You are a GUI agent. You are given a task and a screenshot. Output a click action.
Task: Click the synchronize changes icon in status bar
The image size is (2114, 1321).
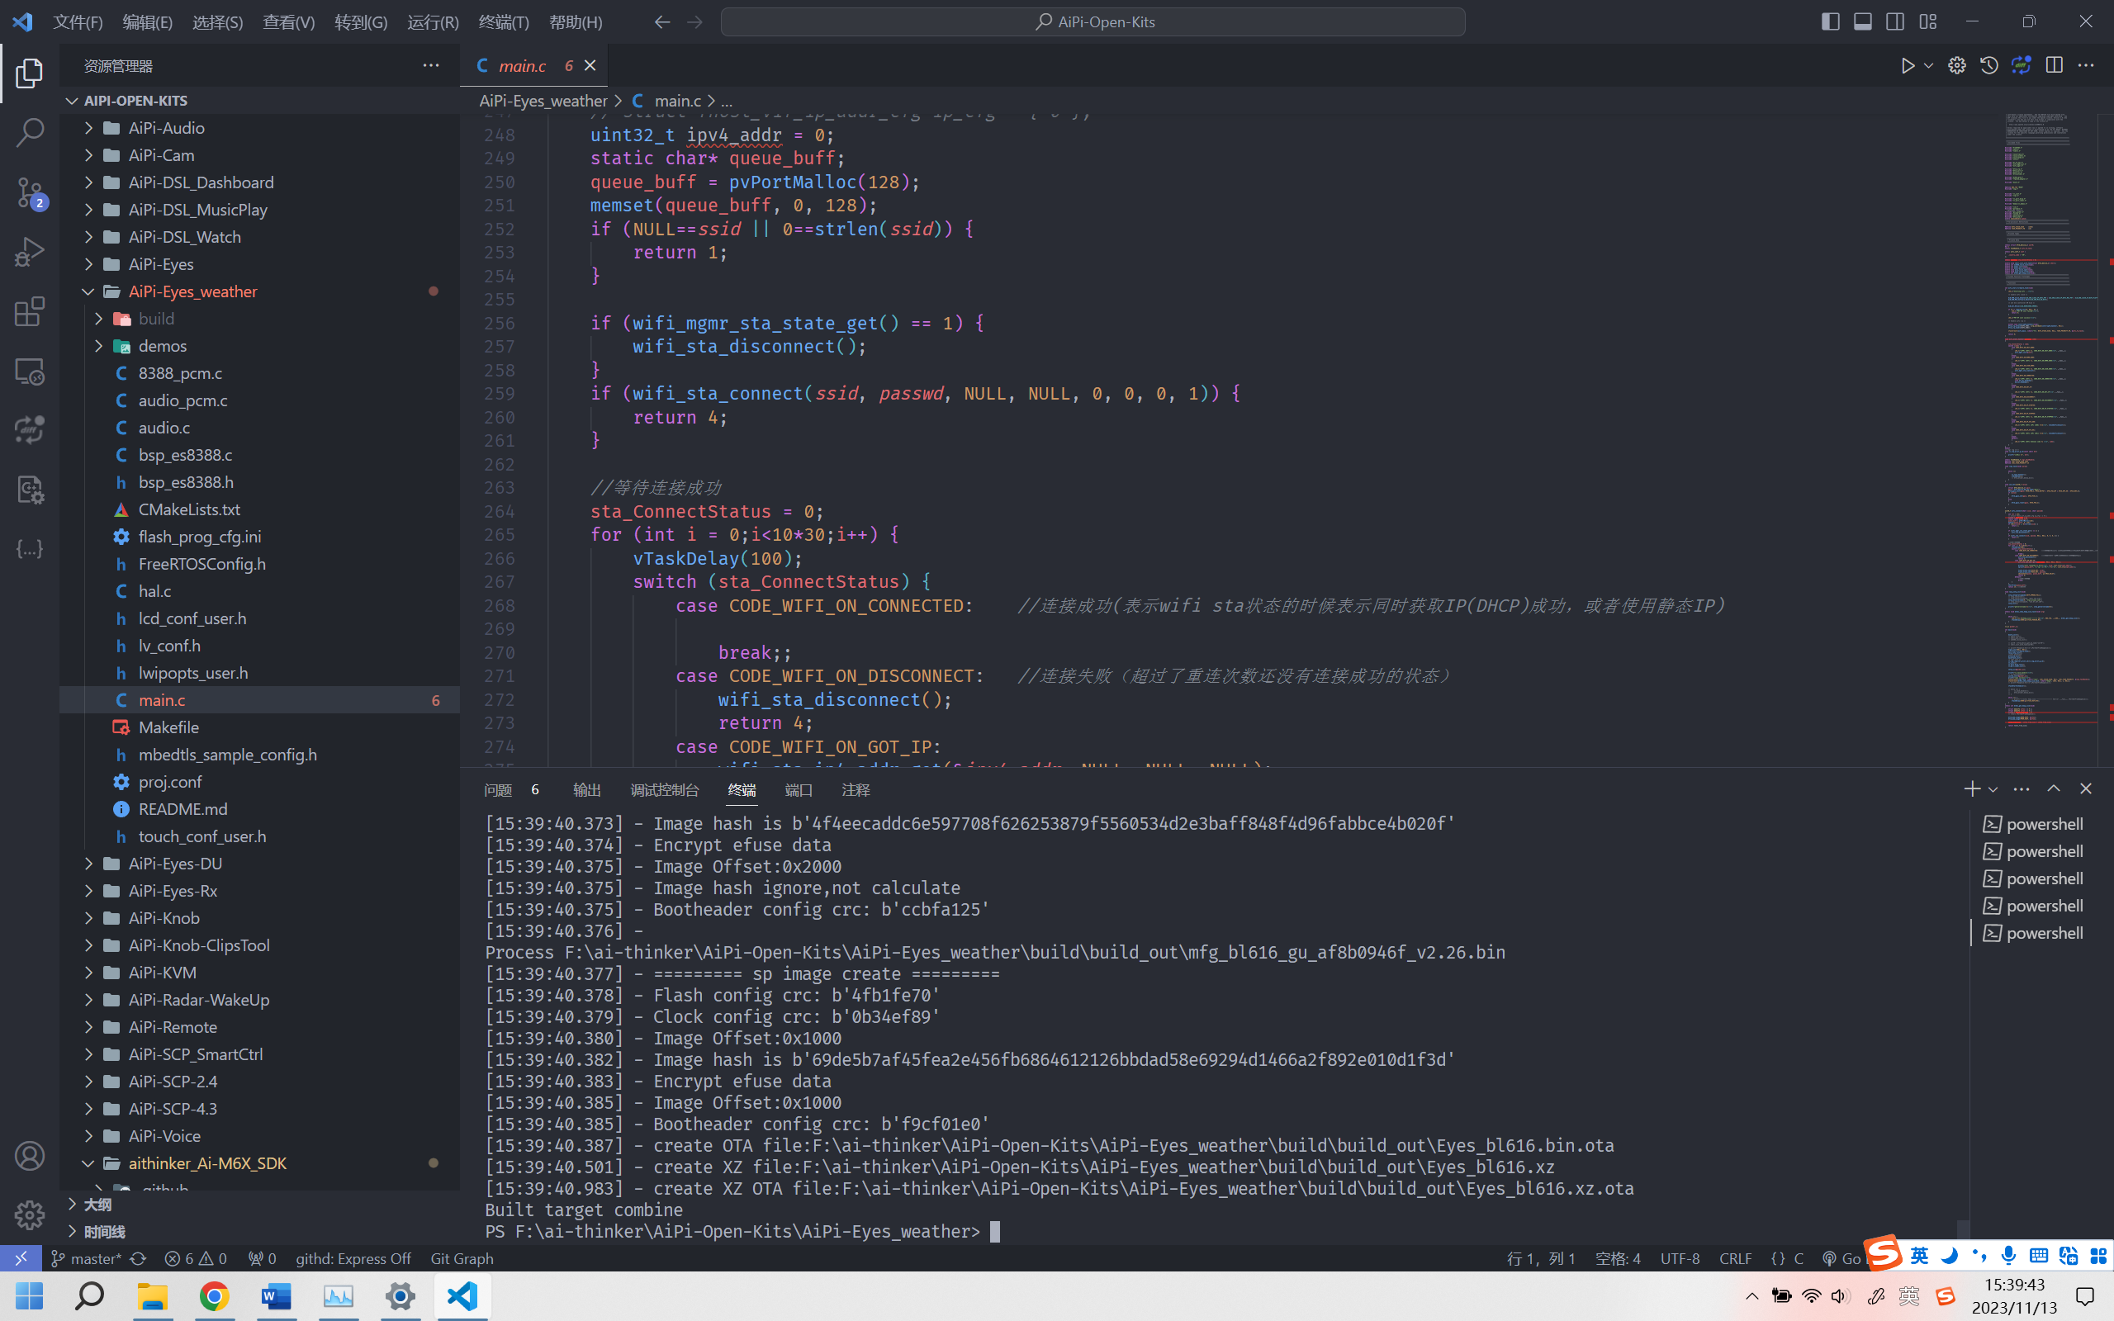[x=138, y=1258]
